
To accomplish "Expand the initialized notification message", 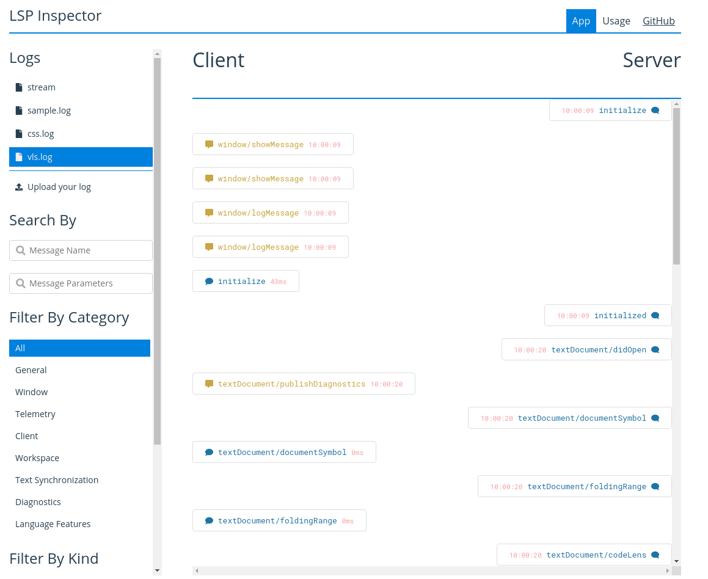I will point(608,315).
